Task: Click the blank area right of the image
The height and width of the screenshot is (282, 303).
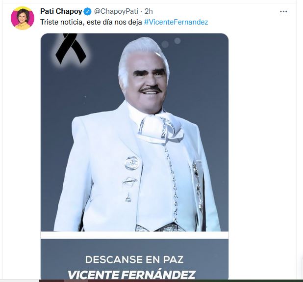Action: (x=262, y=155)
